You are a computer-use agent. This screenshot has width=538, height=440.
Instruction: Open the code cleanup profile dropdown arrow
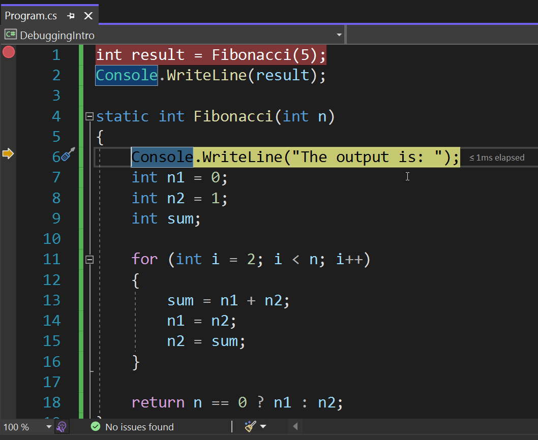(x=263, y=427)
